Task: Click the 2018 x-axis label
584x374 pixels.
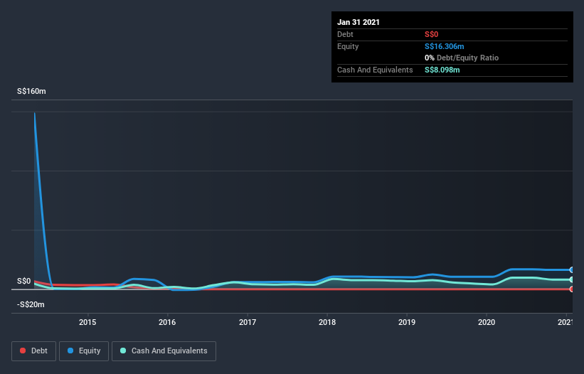Action: (327, 322)
